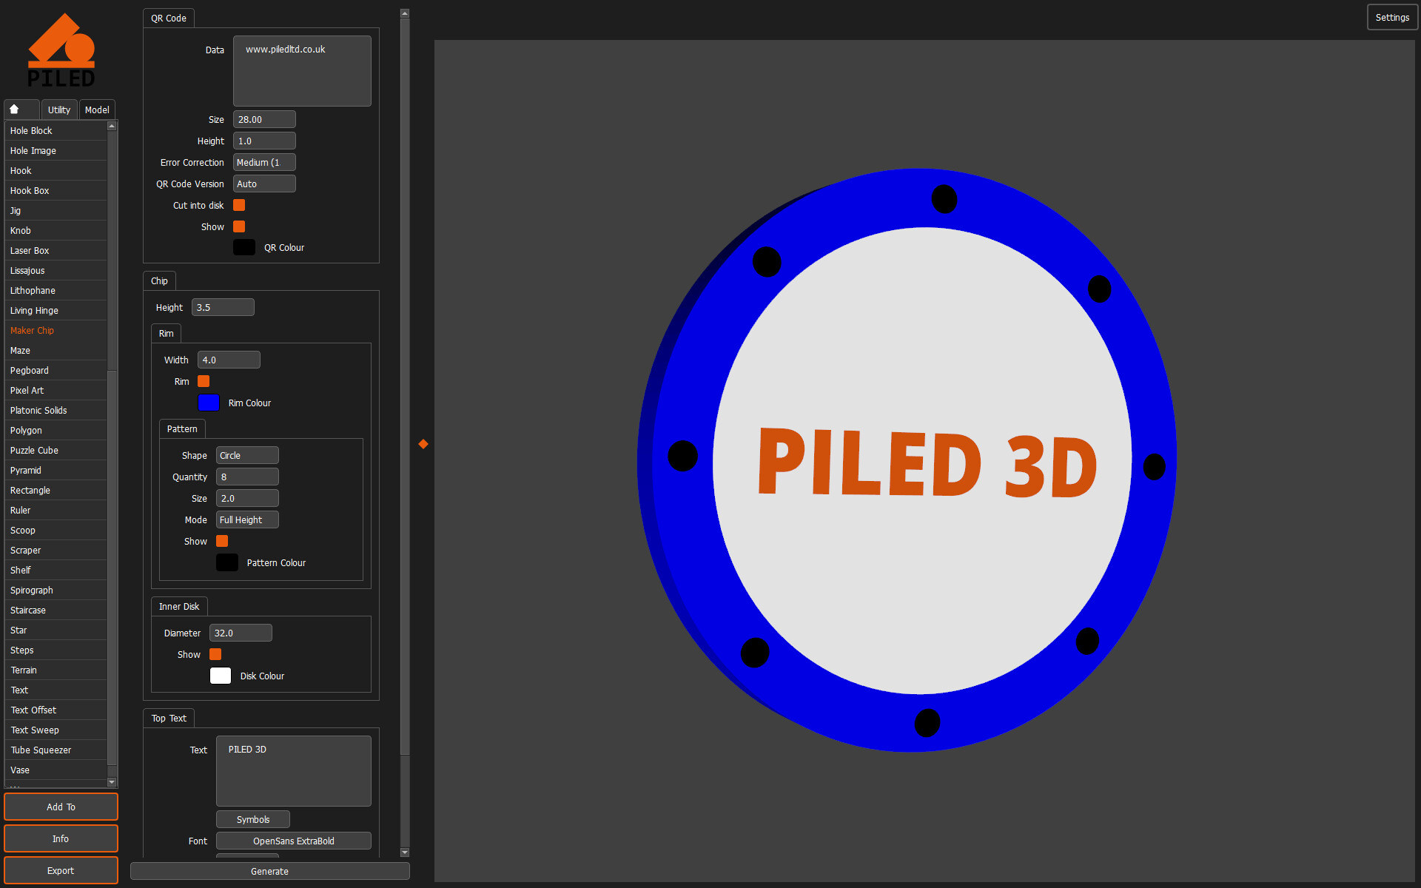The width and height of the screenshot is (1421, 888).
Task: Toggle the Rim checkbox
Action: tap(204, 381)
